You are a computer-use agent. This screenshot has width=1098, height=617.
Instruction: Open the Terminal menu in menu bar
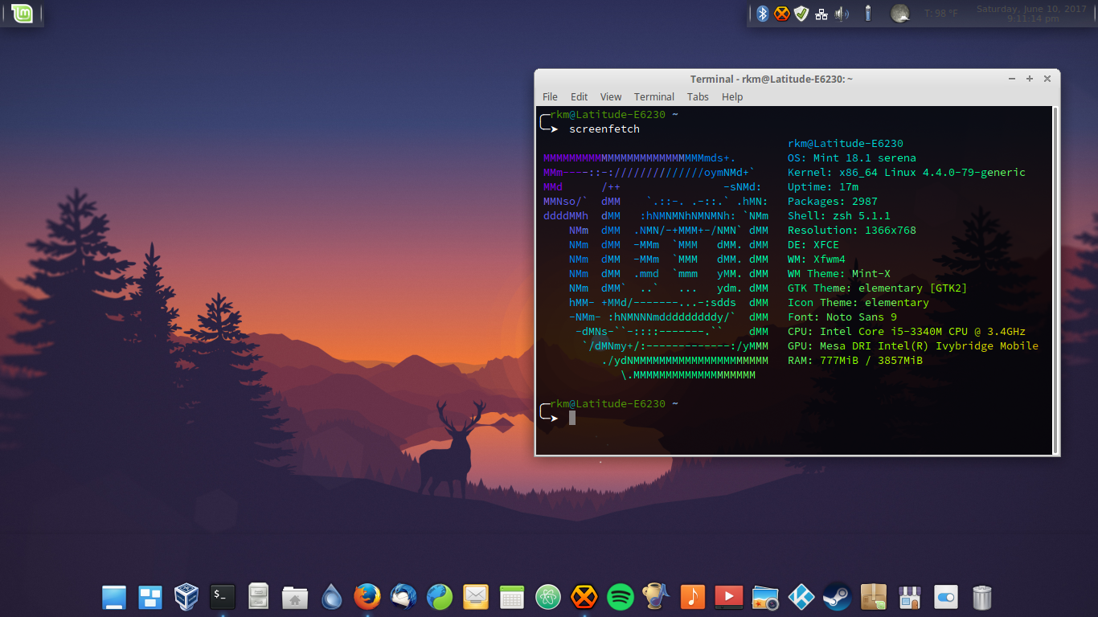(x=654, y=96)
